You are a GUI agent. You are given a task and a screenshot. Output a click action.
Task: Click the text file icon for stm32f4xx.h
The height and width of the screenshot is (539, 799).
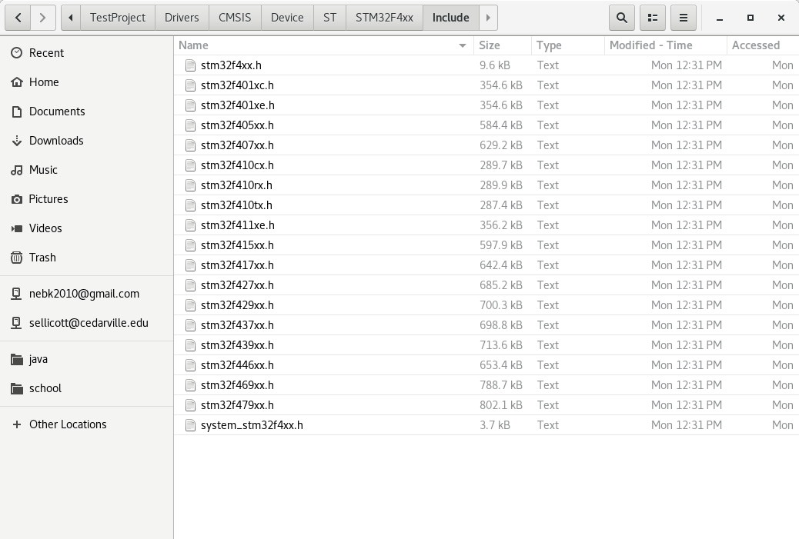click(191, 65)
